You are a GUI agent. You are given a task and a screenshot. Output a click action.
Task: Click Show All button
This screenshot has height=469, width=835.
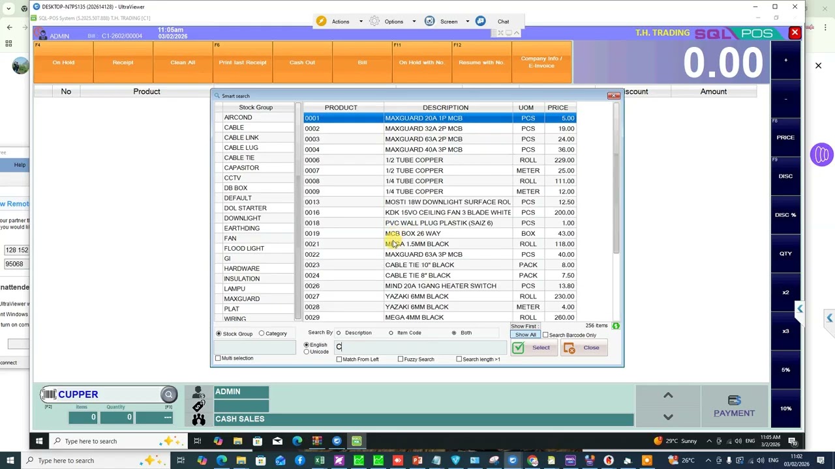525,335
